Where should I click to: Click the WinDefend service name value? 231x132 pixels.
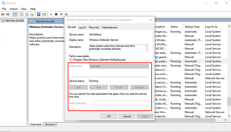[x=95, y=34]
